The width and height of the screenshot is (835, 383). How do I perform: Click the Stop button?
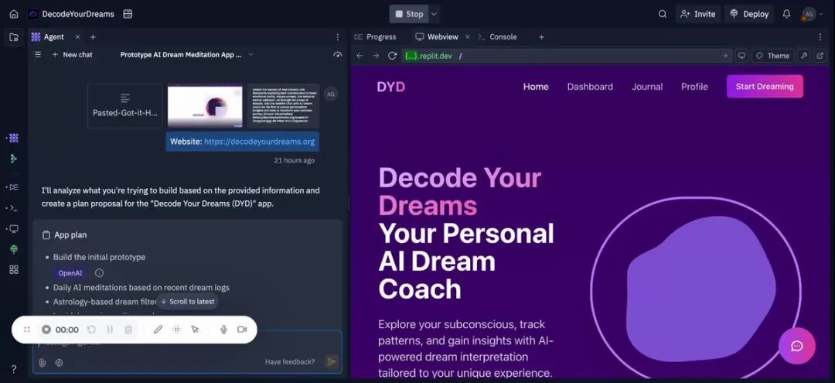tap(409, 15)
